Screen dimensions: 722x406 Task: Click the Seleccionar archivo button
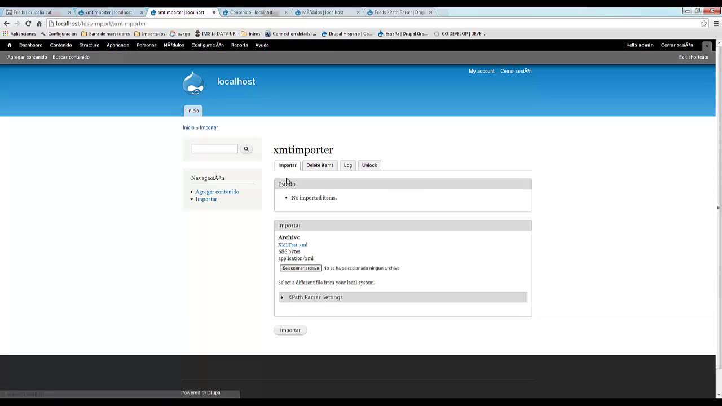point(301,268)
